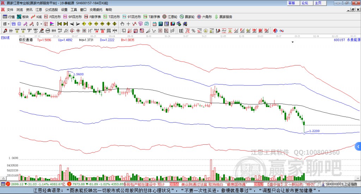
Task: Open the 板块 sector view
Action: click(x=23, y=17)
